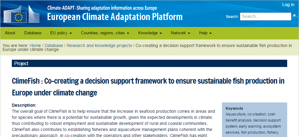Click the Description: label
The width and height of the screenshot is (299, 137).
(24, 105)
